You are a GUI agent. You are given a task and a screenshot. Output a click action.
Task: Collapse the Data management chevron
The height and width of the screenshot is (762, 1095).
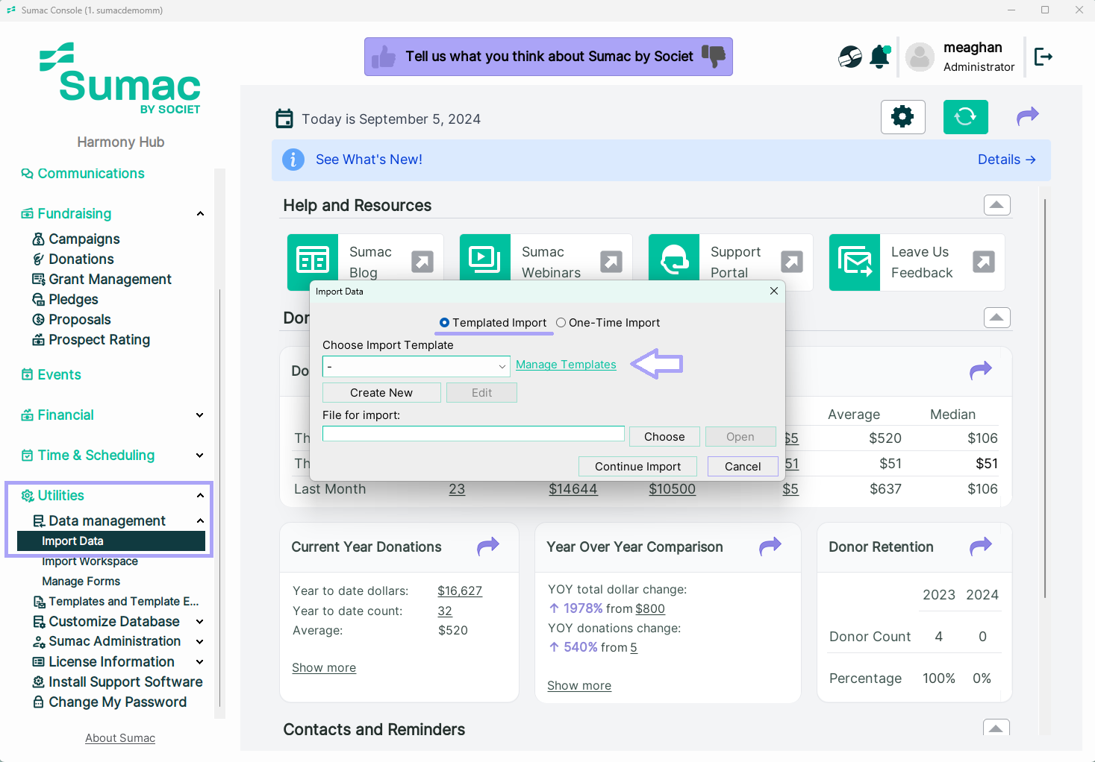200,521
